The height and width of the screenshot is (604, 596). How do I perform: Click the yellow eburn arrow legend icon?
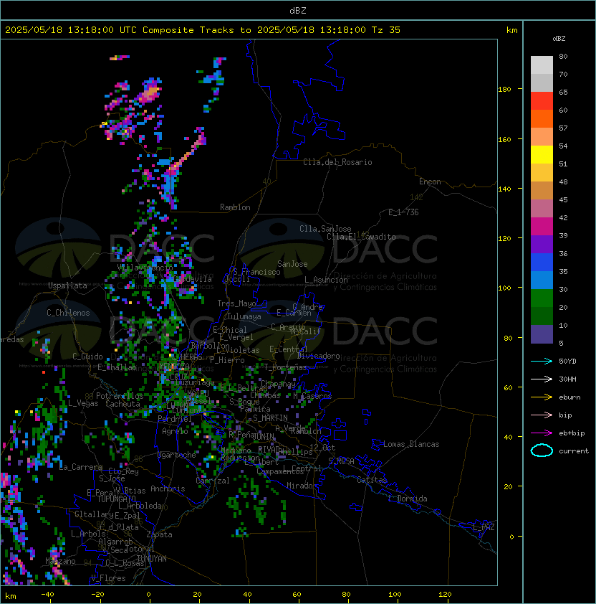[542, 397]
